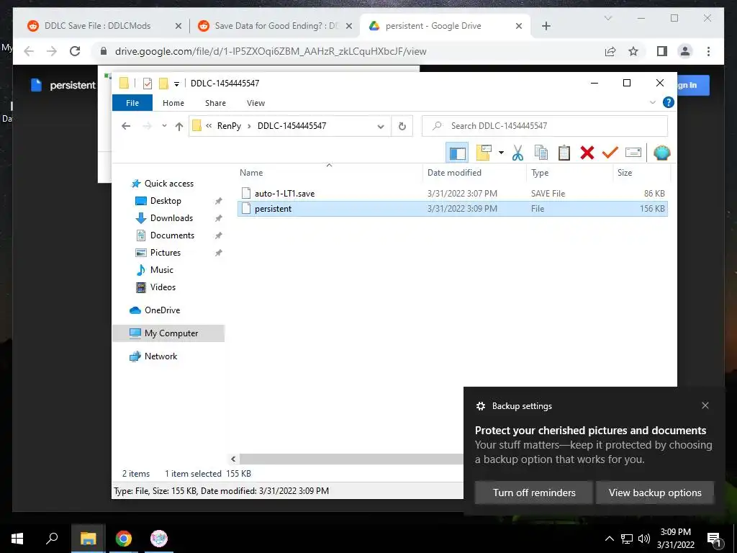Image resolution: width=737 pixels, height=553 pixels.
Task: Click the Chrome share page icon
Action: click(610, 51)
